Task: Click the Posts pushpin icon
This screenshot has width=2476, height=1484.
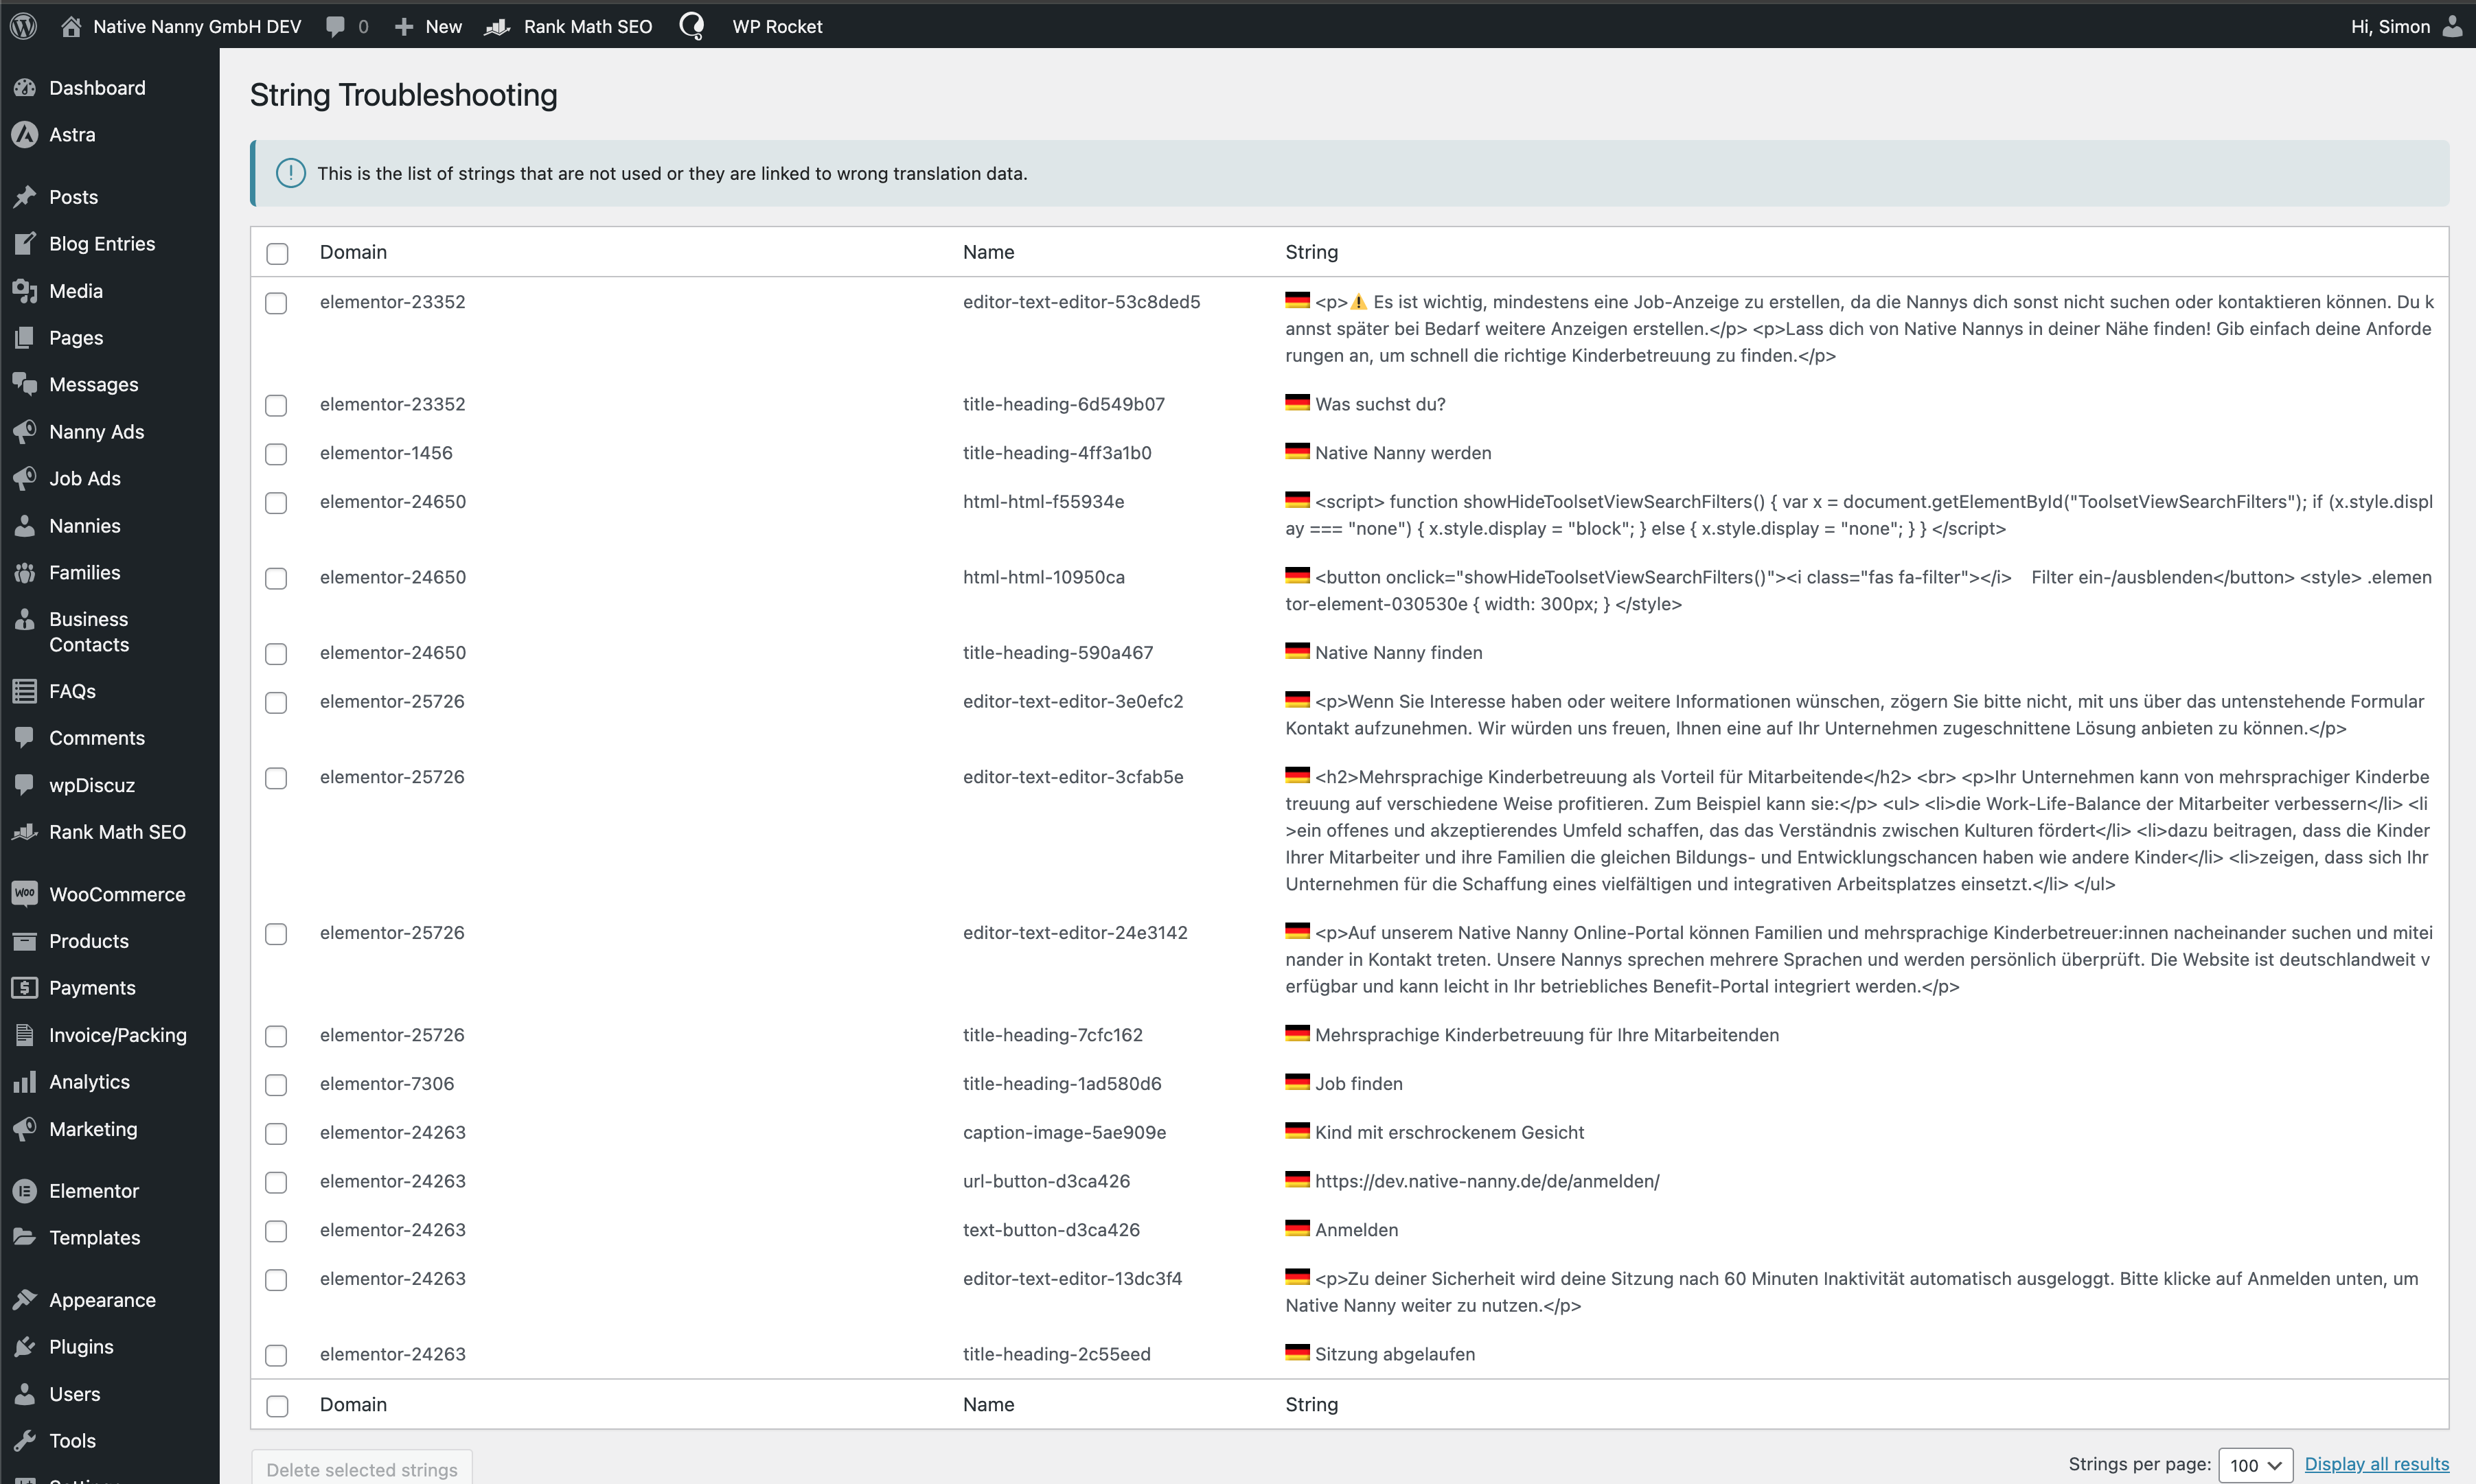Action: [25, 197]
